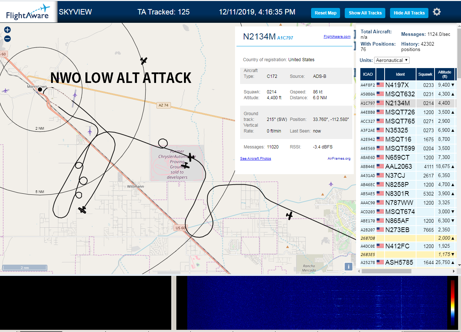This screenshot has height=332, width=461.
Task: Sort table by ICAO column header
Action: pos(368,74)
